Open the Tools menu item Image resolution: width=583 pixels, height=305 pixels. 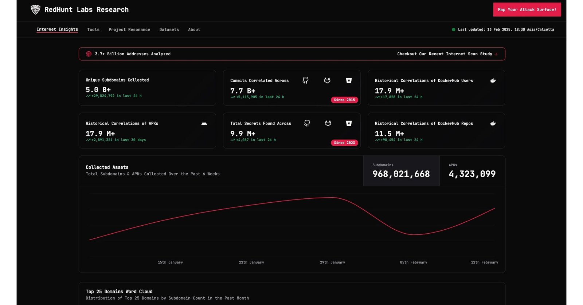tap(93, 29)
